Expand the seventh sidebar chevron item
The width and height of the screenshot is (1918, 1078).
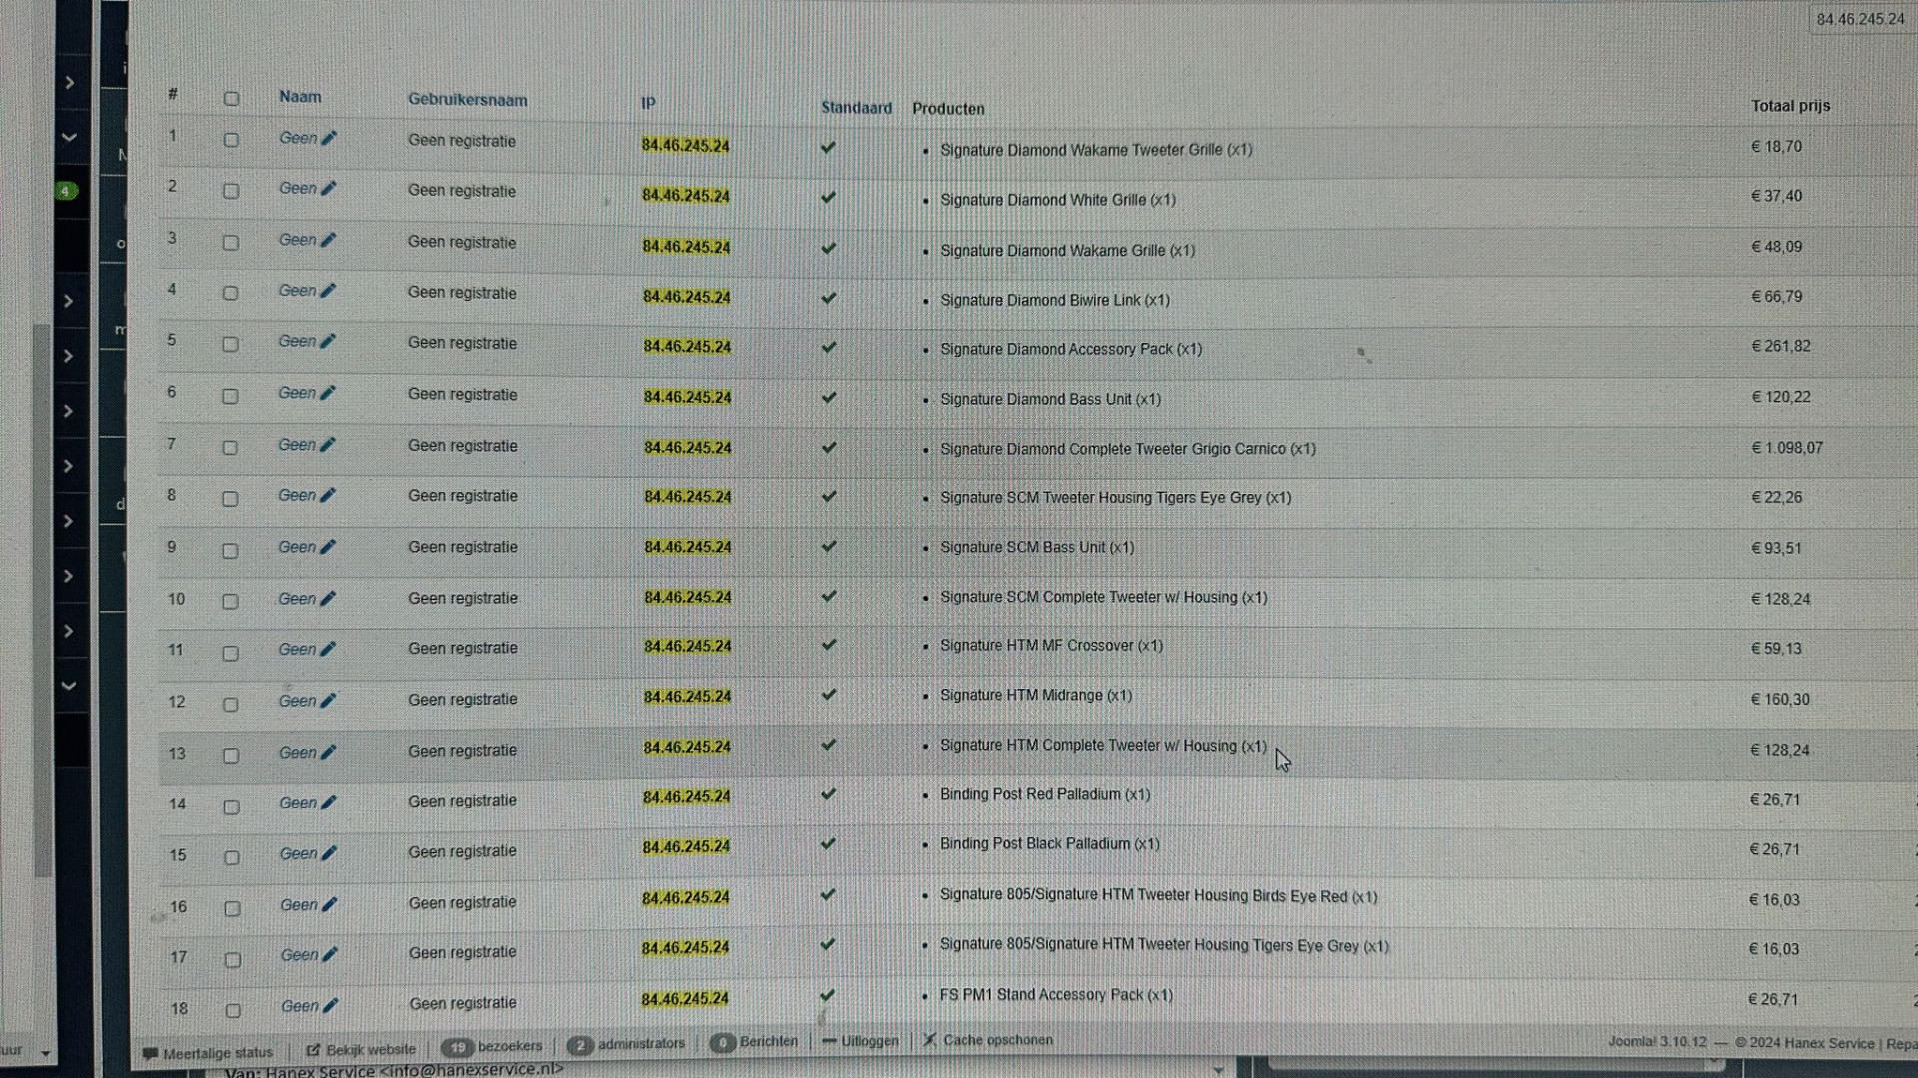[x=69, y=521]
